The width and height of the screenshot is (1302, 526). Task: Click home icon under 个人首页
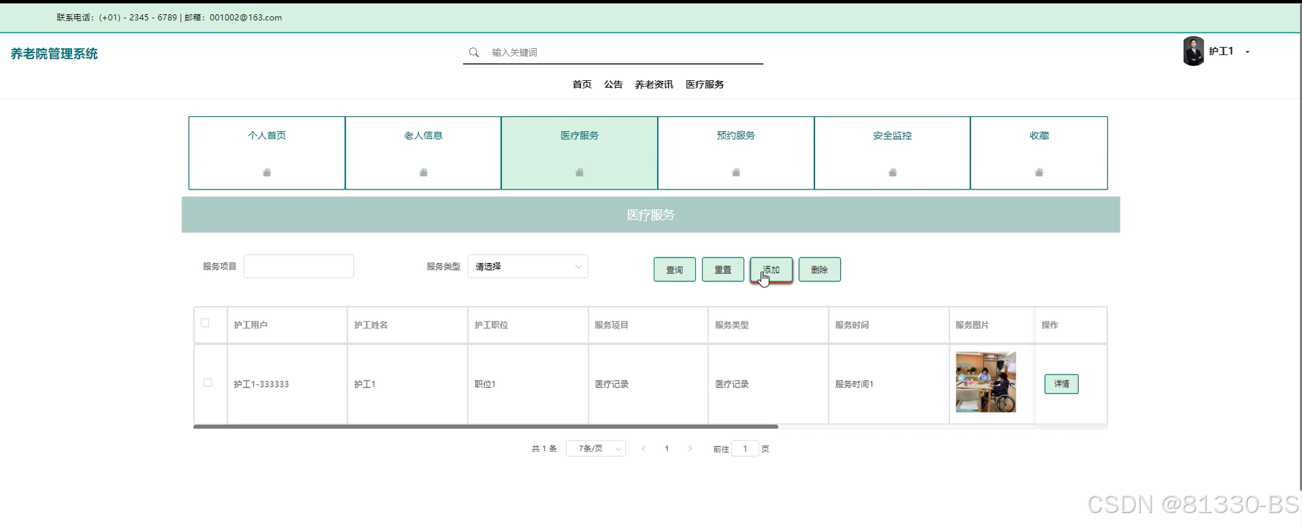click(267, 173)
